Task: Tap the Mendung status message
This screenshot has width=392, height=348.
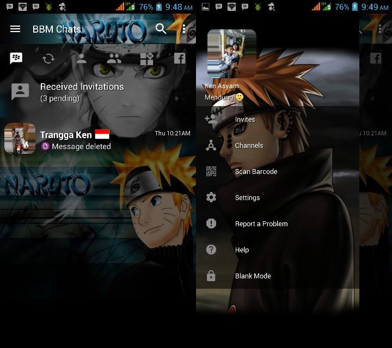Action: pos(219,97)
